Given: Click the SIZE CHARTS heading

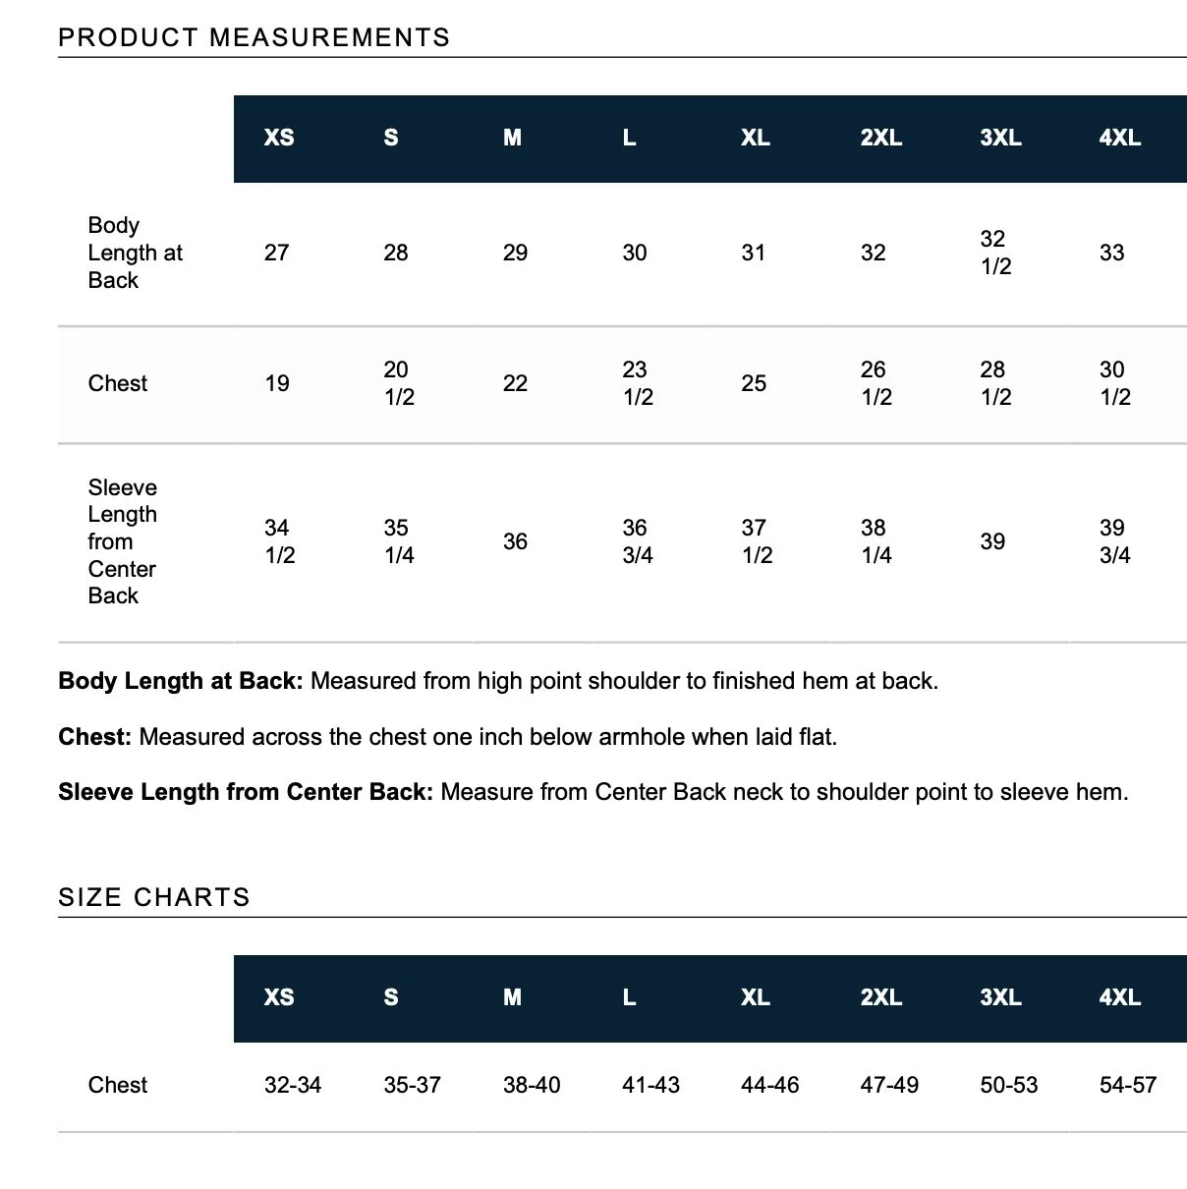Looking at the screenshot, I should tap(154, 897).
